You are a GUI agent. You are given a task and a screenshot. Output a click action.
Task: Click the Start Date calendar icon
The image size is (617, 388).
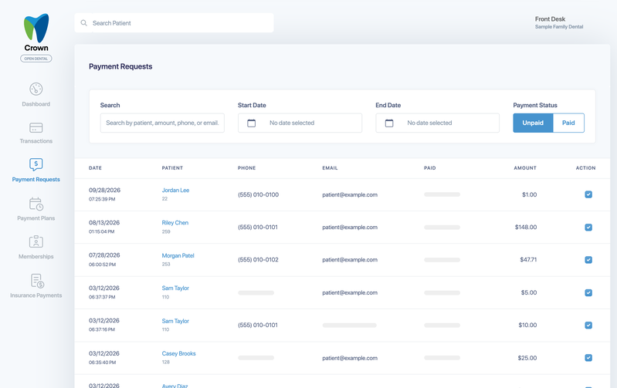coord(251,123)
